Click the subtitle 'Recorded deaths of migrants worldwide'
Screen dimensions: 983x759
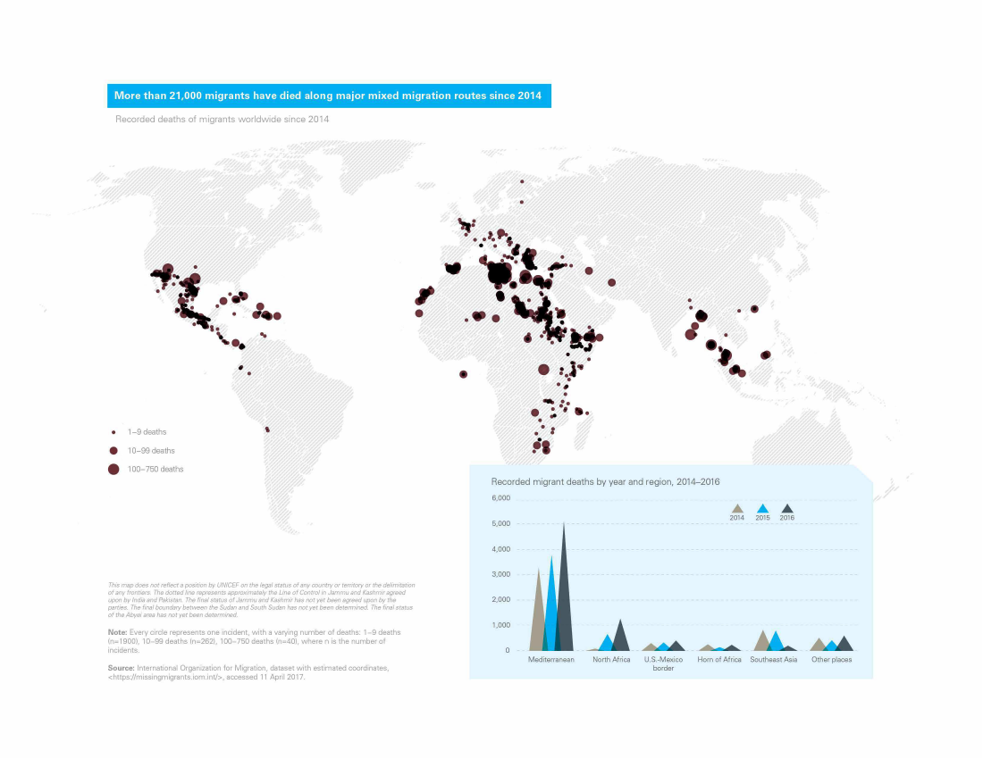pyautogui.click(x=222, y=119)
